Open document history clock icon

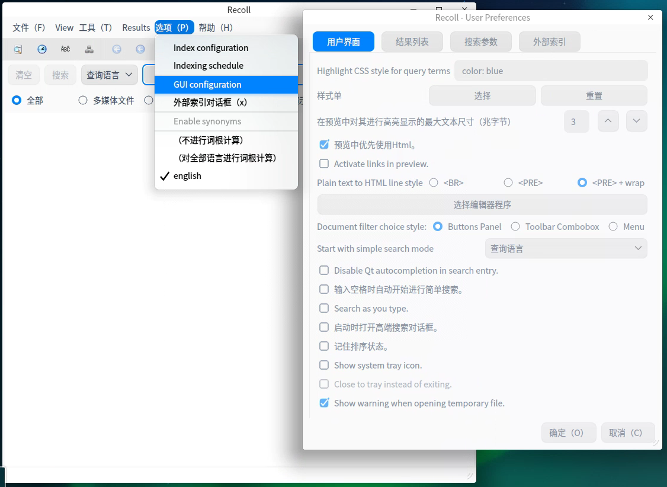click(41, 49)
